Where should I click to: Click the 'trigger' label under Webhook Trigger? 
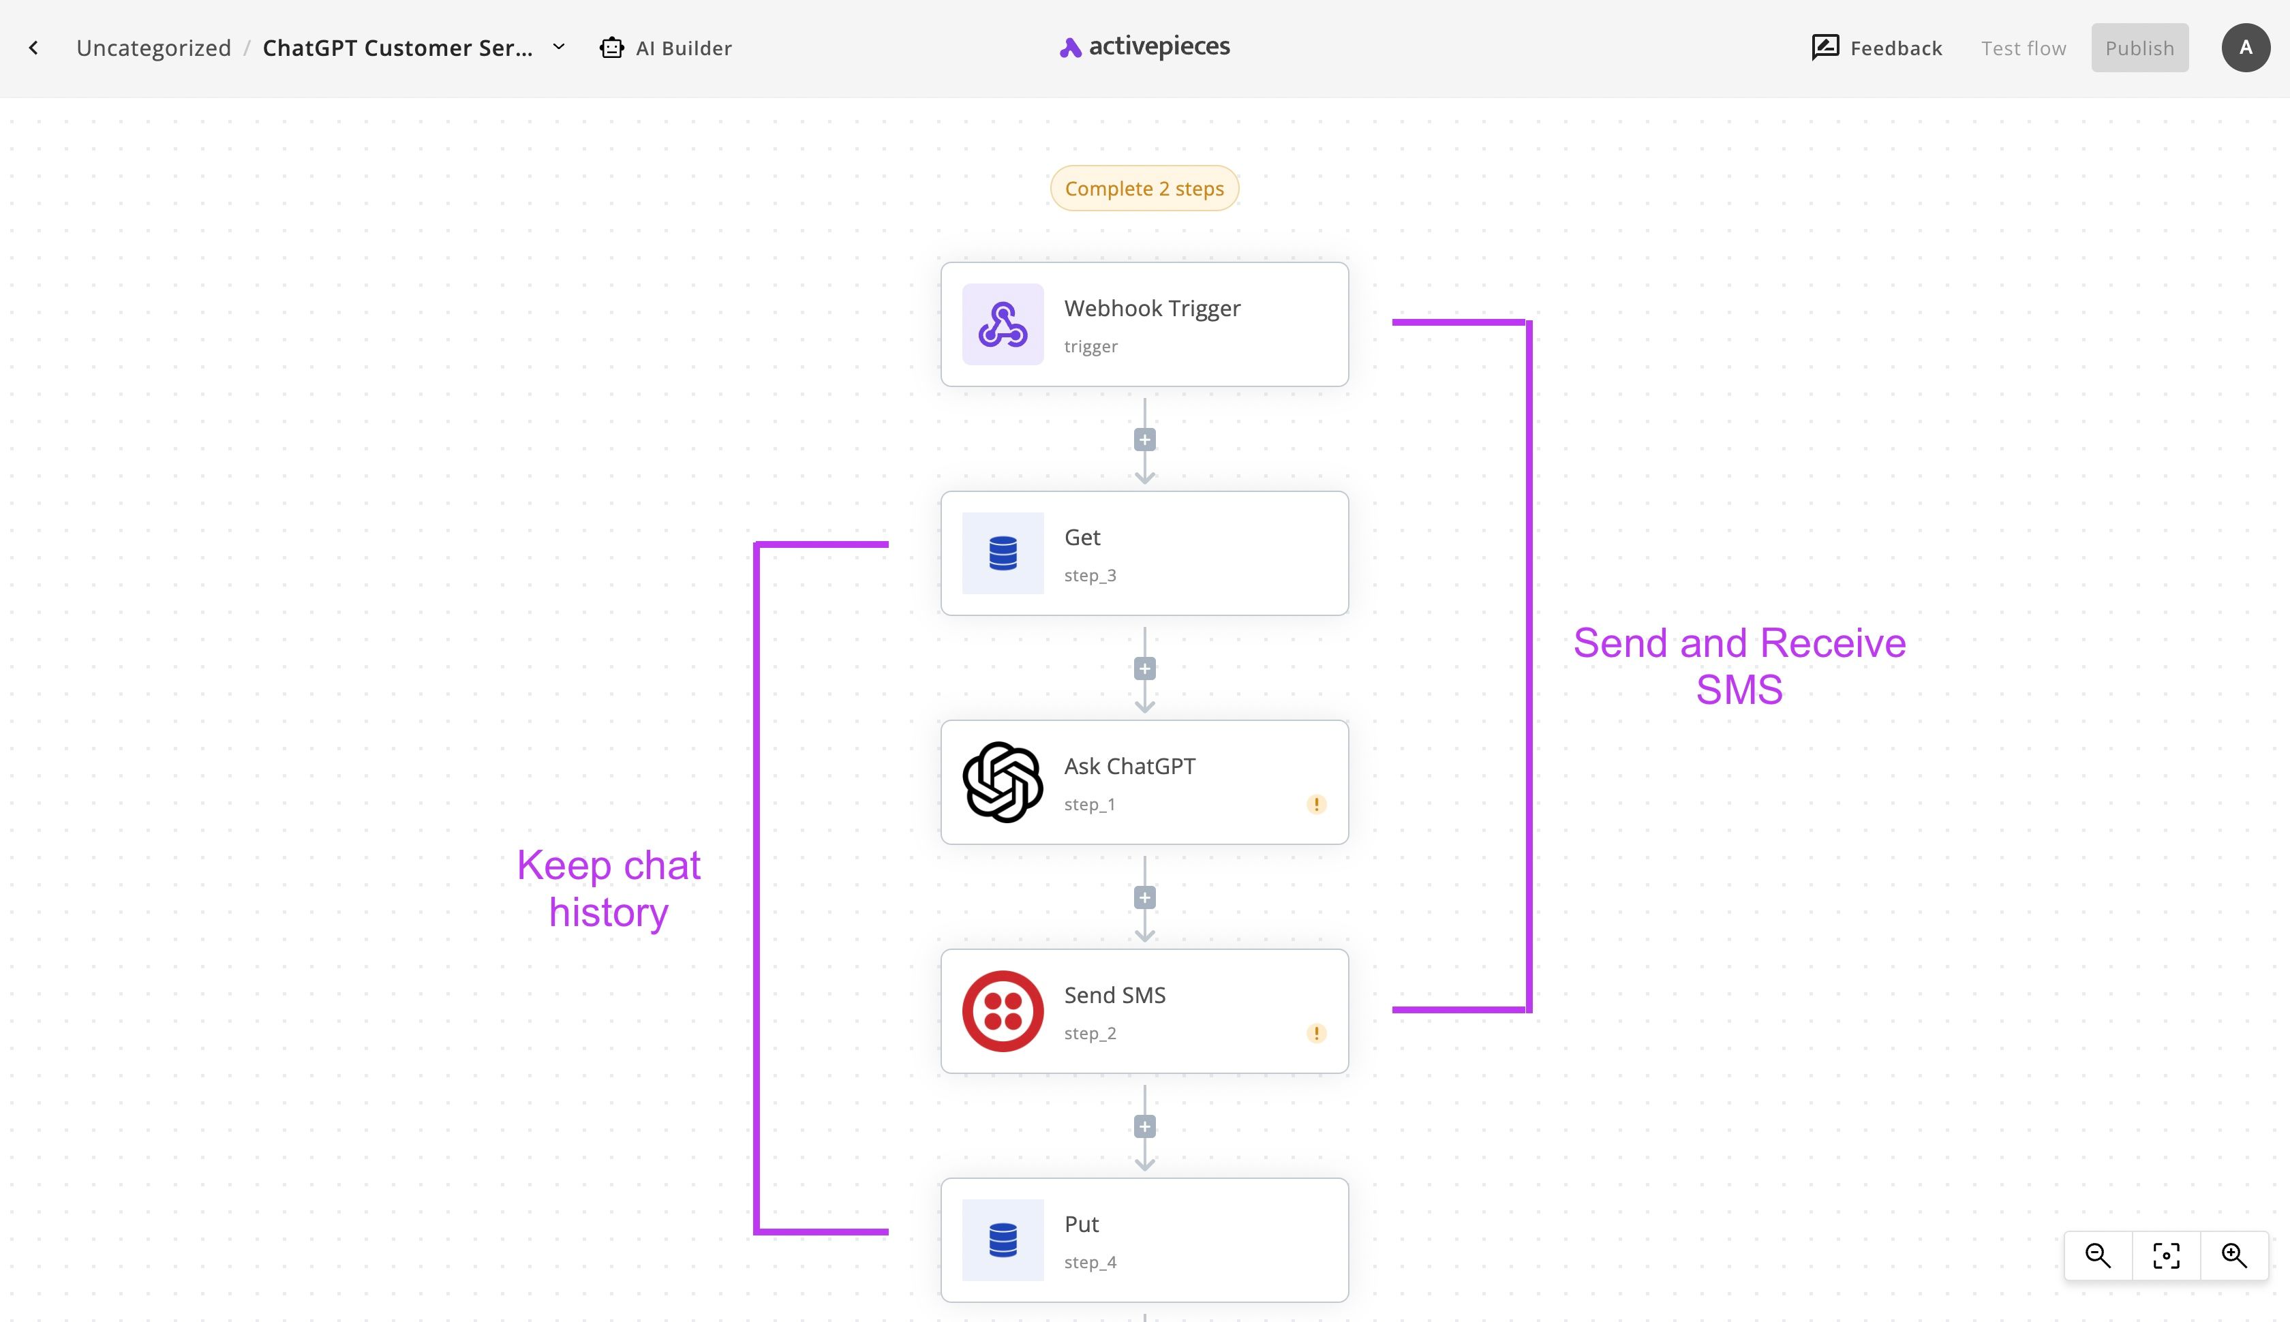coord(1090,347)
